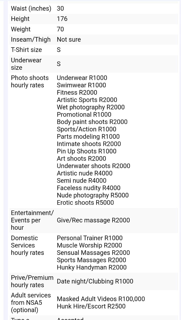Image resolution: width=181 pixels, height=320 pixels.
Task: Click the Body paint shoots R2000 line
Action: tap(92, 122)
